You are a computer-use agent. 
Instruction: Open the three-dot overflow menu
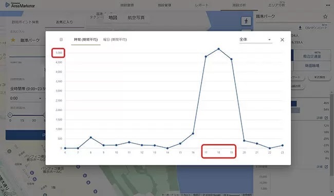328,5
